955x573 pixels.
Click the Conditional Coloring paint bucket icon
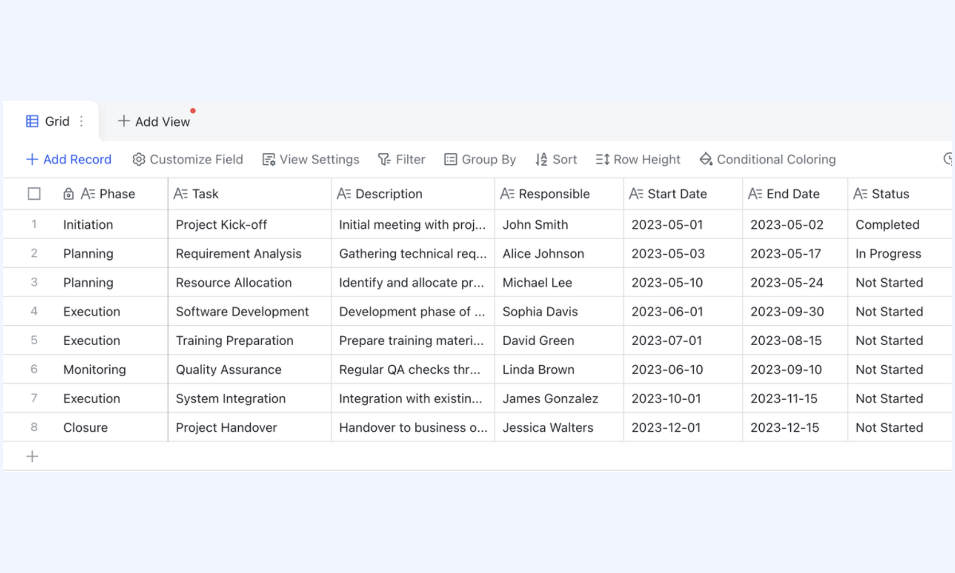pos(706,159)
